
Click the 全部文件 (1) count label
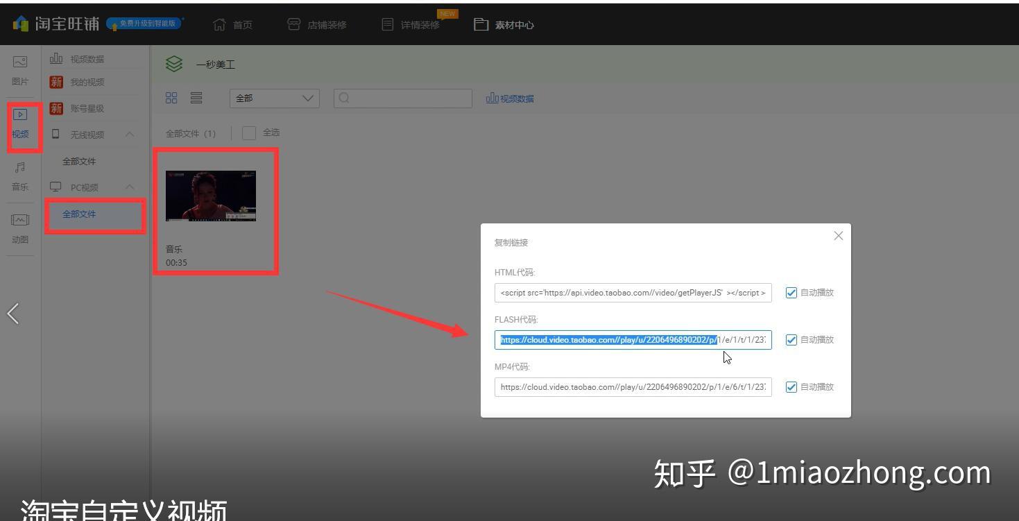(x=191, y=133)
